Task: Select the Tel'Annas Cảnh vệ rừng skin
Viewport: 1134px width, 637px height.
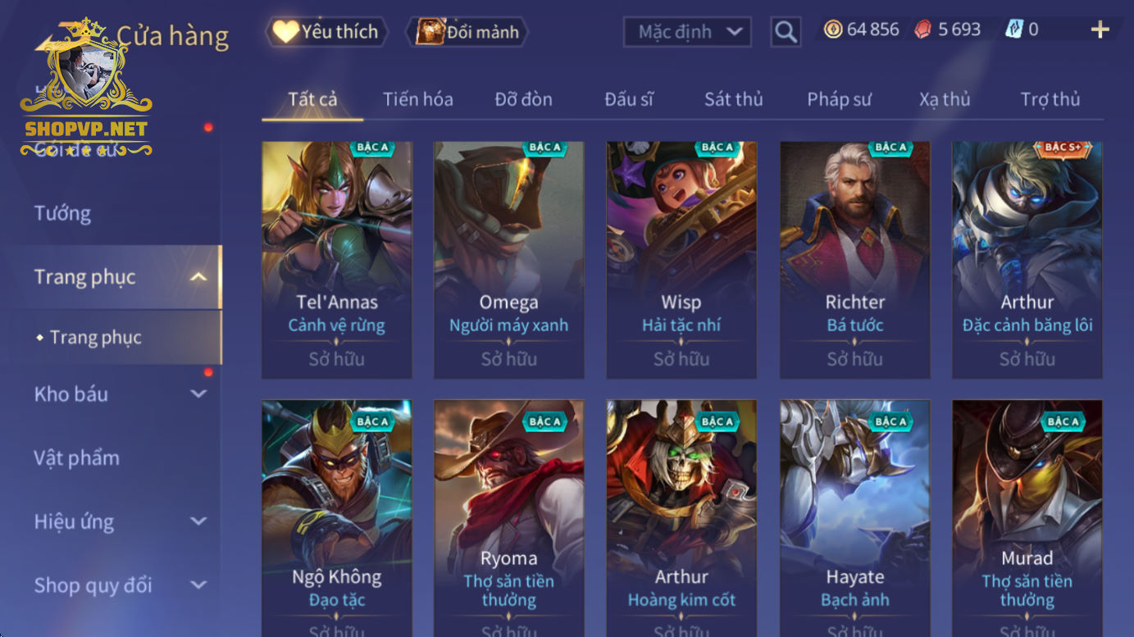Action: pyautogui.click(x=337, y=260)
